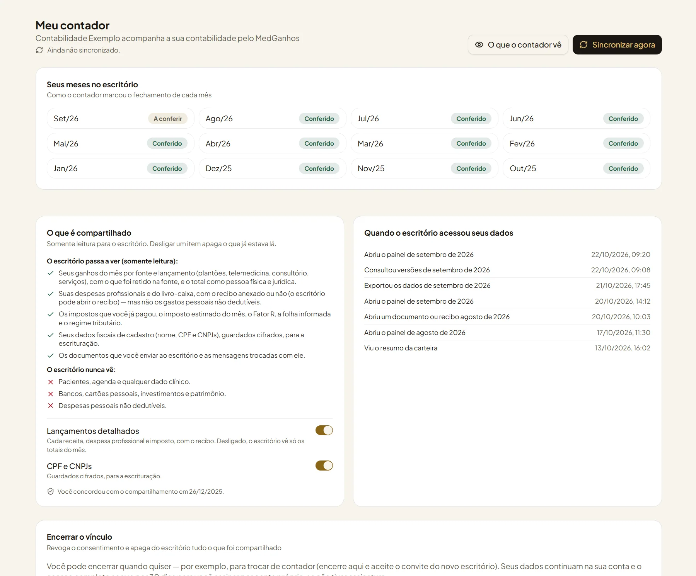The height and width of the screenshot is (576, 696).
Task: Click the checkmark beside 'Os impostos que você já pagou'
Action: pyautogui.click(x=50, y=314)
